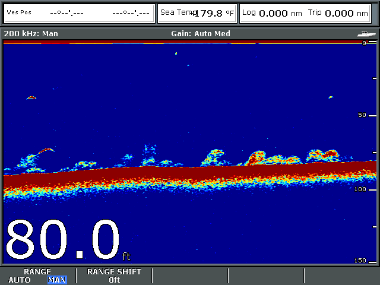Click the 80.0 ft depth readout
The image size is (380, 285).
[x=65, y=240]
